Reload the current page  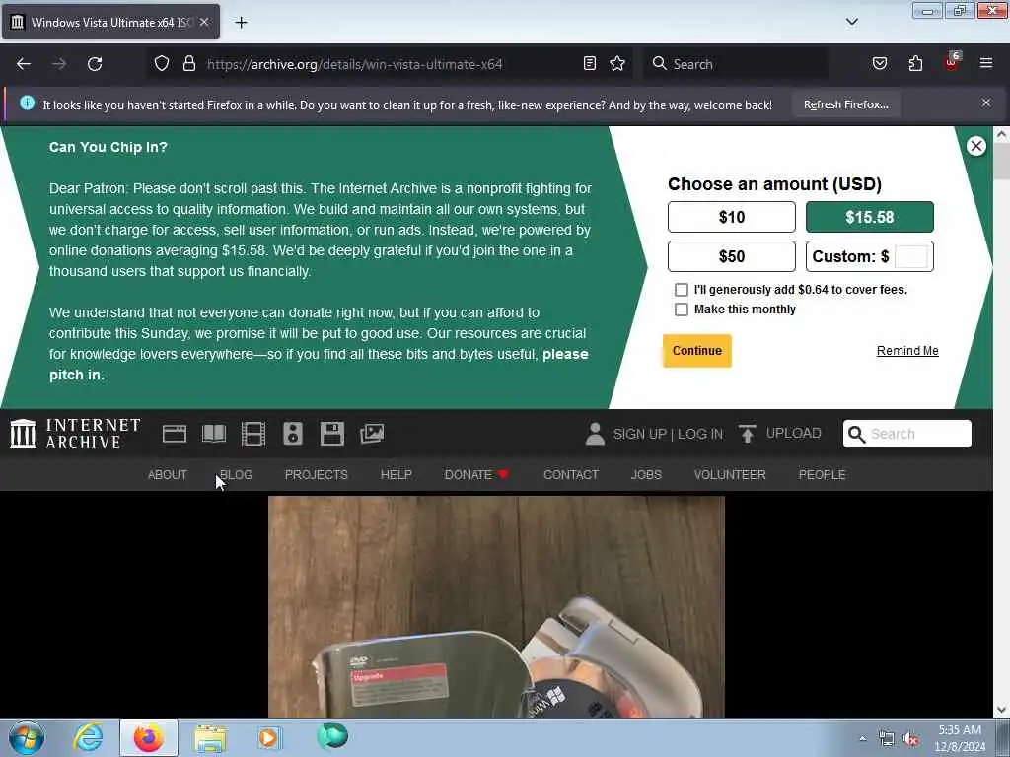coord(95,64)
